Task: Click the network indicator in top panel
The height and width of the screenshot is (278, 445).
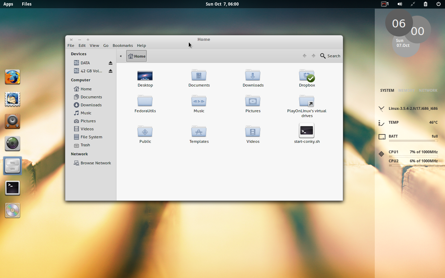Action: pyautogui.click(x=413, y=4)
